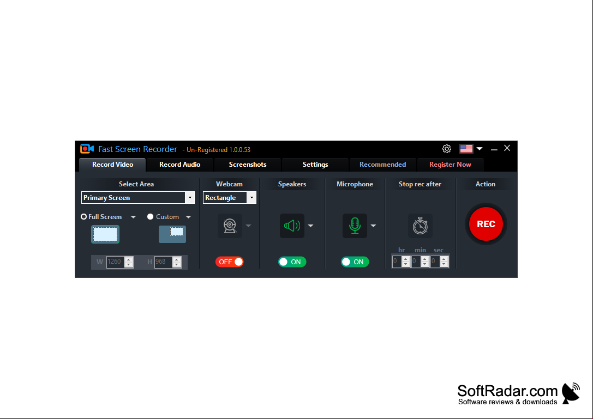Screen dimensions: 593x419
Task: Click the Fast Screen Recorder camera logo
Action: [87, 149]
